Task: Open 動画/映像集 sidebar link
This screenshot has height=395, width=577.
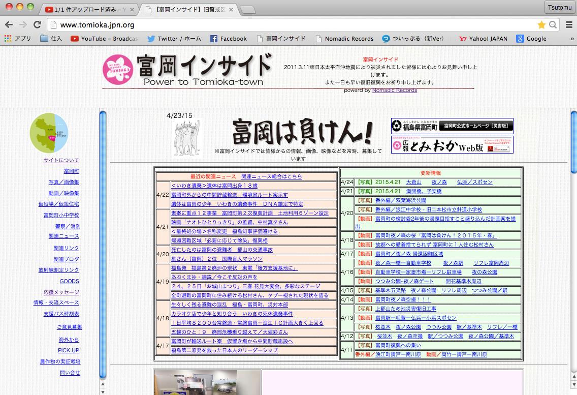Action: tap(63, 193)
